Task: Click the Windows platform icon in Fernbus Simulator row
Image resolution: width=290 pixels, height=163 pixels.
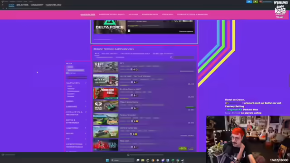Action: tap(132, 121)
